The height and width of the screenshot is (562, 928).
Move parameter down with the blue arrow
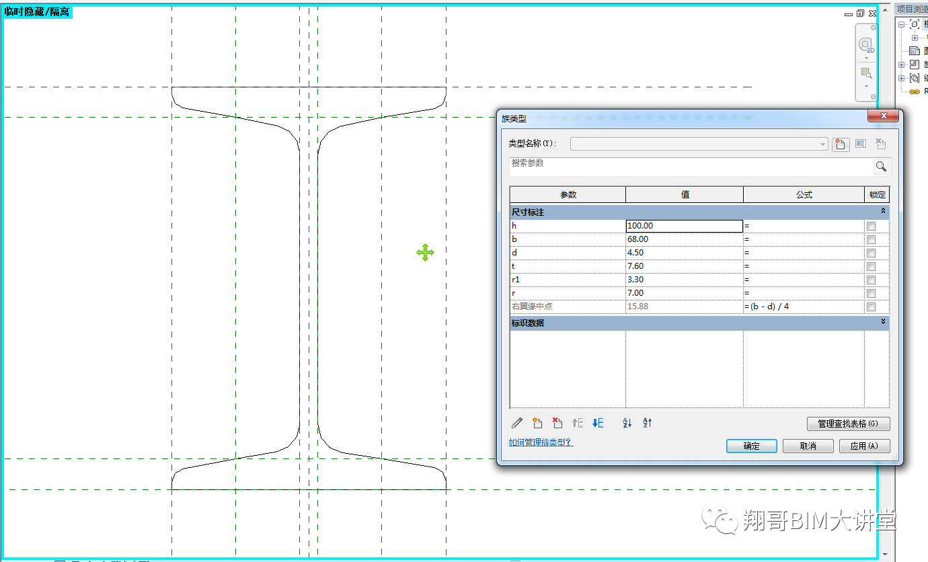coord(598,423)
